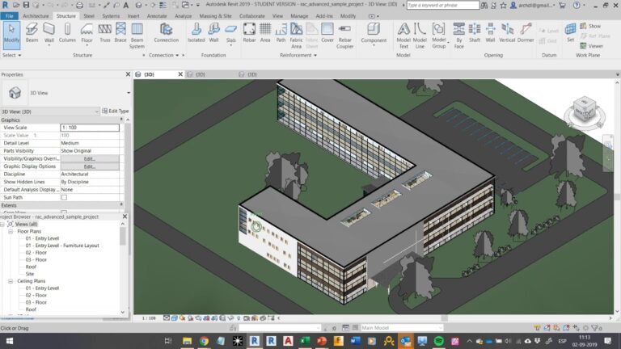Click Edit for Graphic Display Options
Viewport: 621px width, 349px height.
[x=90, y=166]
